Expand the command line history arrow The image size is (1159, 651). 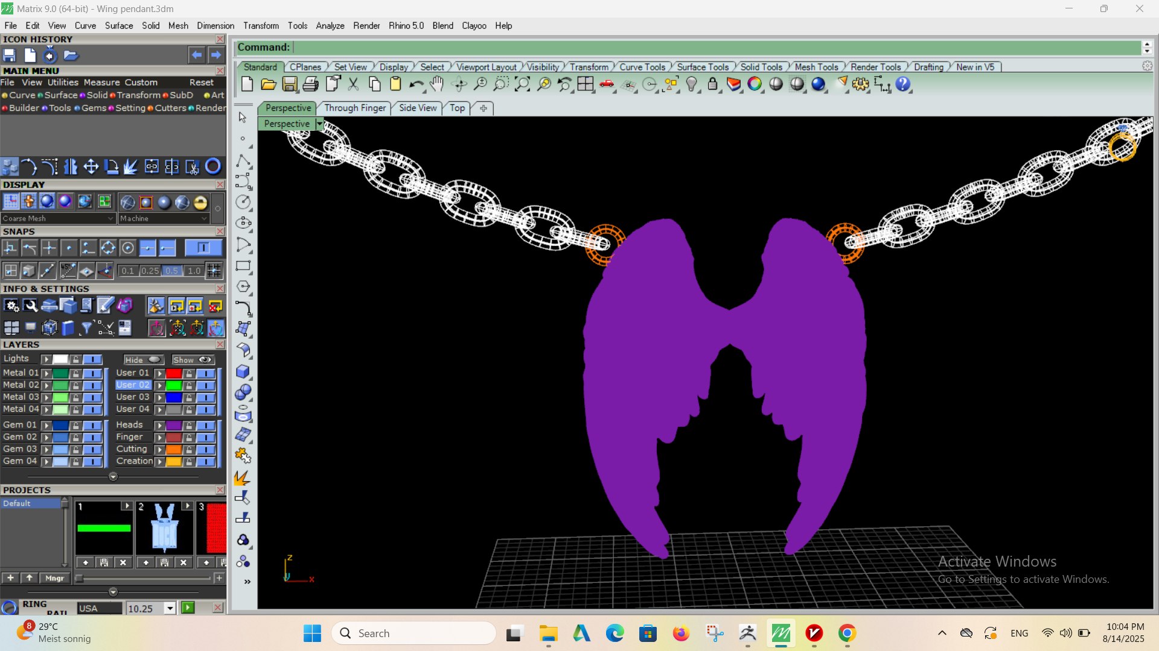1147,47
